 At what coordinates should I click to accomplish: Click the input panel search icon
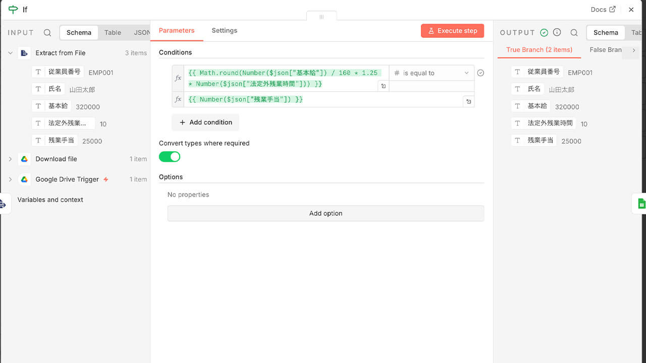pos(47,33)
